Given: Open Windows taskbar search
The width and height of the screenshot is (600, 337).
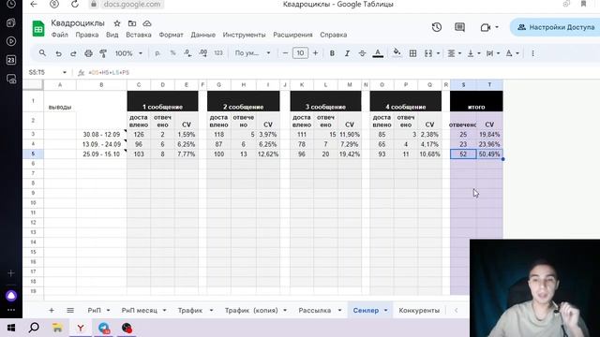Looking at the screenshot, I should point(34,328).
